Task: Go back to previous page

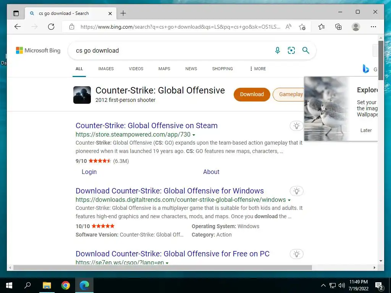Action: tap(18, 27)
